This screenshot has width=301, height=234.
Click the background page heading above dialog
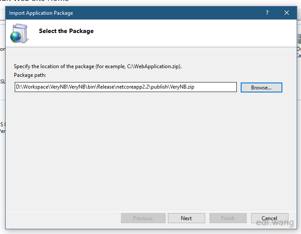[35, 1]
